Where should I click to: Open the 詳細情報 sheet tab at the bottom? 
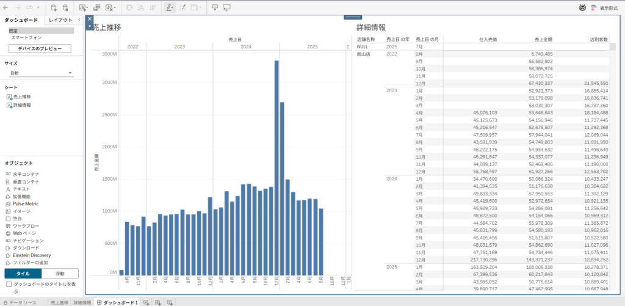click(x=82, y=303)
